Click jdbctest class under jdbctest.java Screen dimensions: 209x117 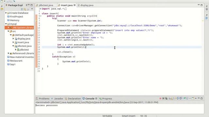coord(24,50)
